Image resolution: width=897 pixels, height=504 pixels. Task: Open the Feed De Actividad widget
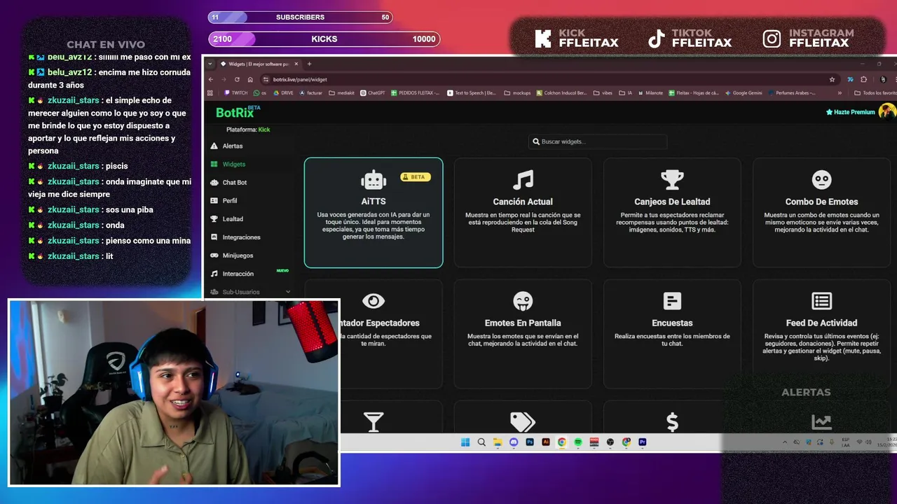click(x=821, y=334)
